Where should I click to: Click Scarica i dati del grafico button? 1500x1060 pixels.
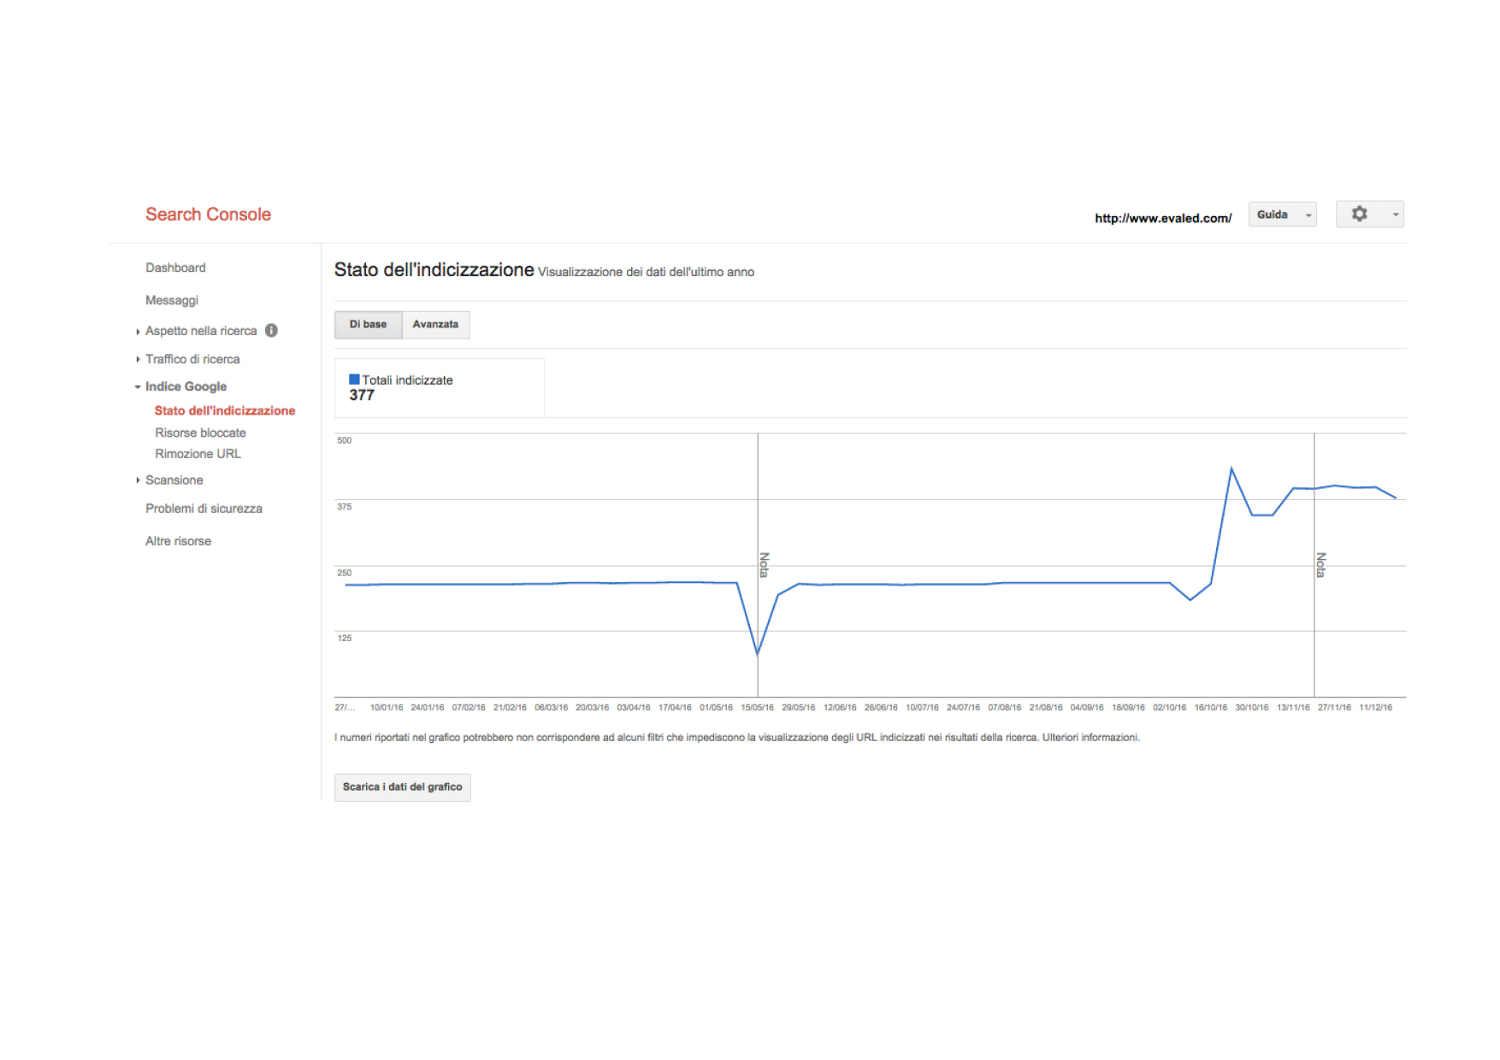click(x=402, y=787)
